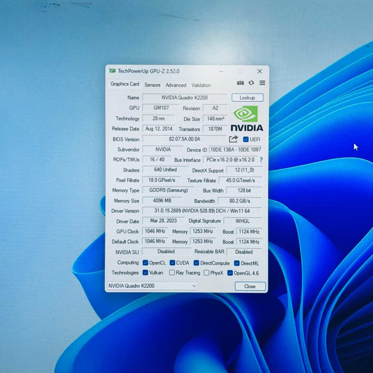Viewport: 373px width, 373px height.
Task: Click the Bus Width field 128 bit
Action: click(x=244, y=190)
